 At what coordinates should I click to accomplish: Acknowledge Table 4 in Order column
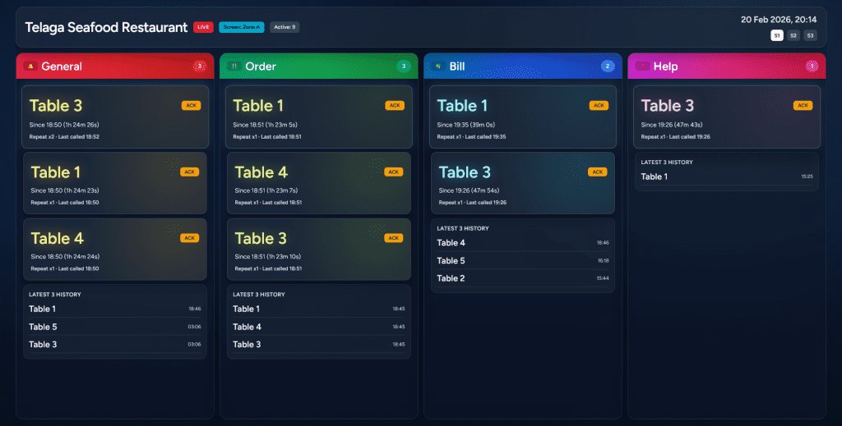pos(394,172)
